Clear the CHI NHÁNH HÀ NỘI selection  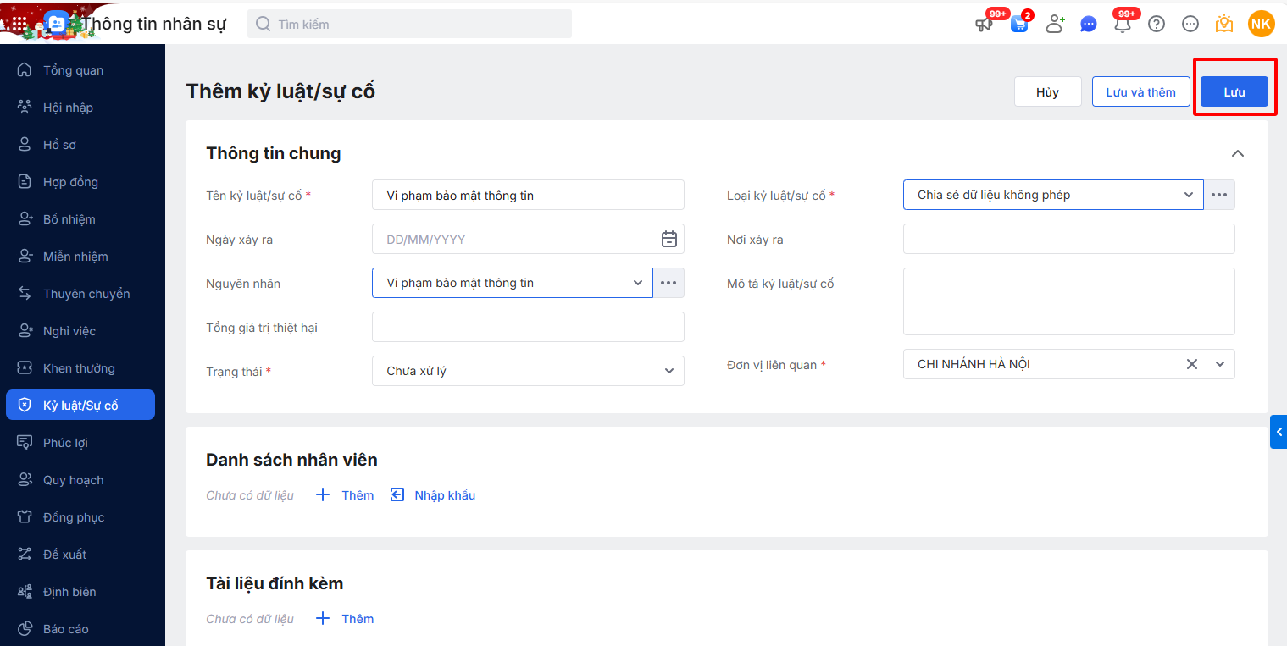[1192, 364]
